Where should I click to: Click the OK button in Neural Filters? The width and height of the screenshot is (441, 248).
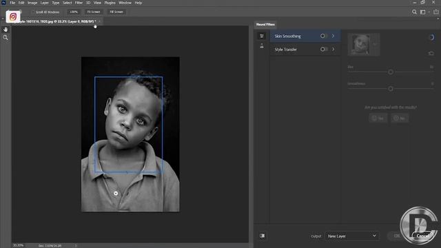tap(397, 236)
